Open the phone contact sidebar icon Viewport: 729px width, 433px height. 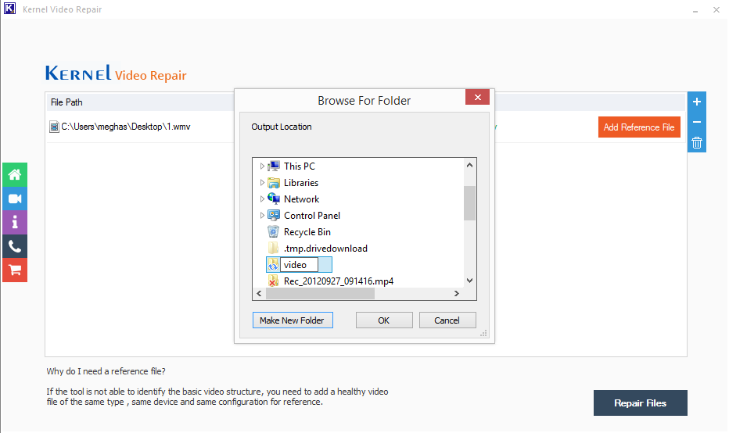tap(15, 246)
